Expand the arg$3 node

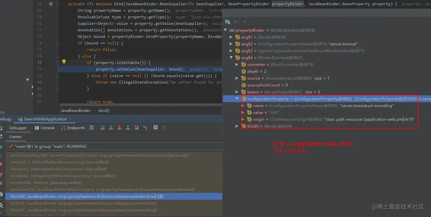pyautogui.click(x=231, y=51)
